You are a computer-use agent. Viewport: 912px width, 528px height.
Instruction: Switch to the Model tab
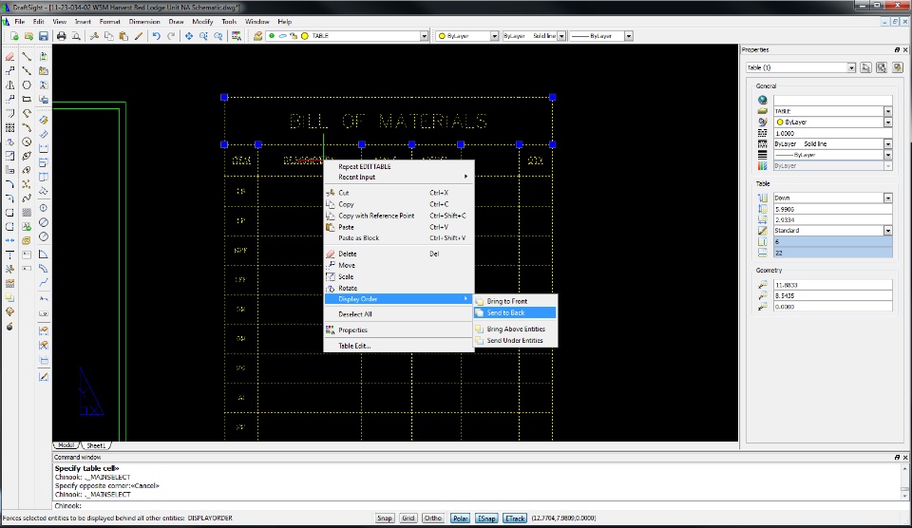66,444
